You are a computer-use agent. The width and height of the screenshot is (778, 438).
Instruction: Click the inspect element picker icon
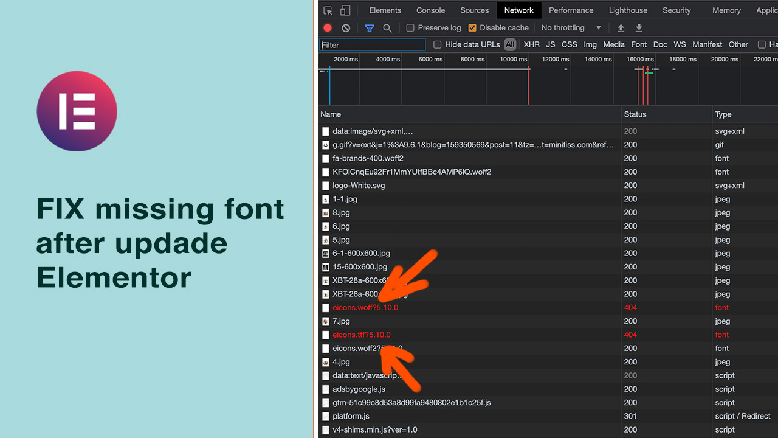tap(328, 10)
